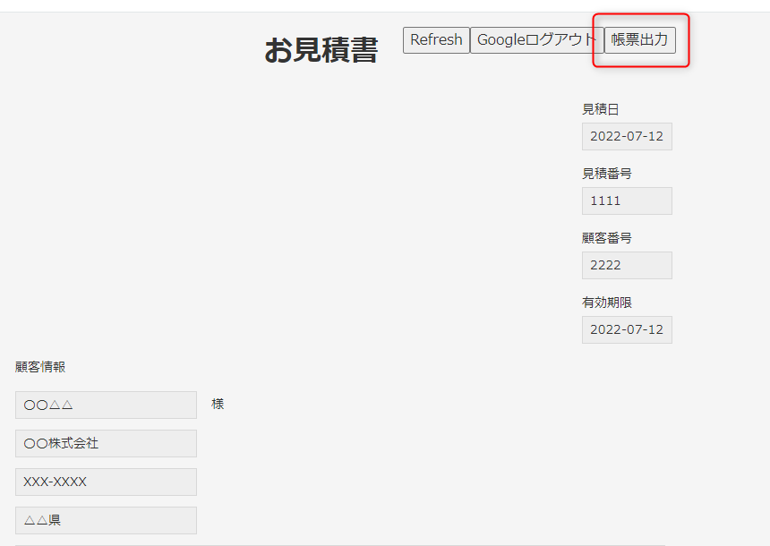Viewport: 770px width, 546px height.
Task: Click the 見積番号 label text
Action: tap(606, 174)
